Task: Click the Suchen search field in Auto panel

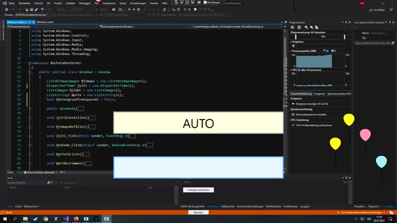Action: (27, 183)
